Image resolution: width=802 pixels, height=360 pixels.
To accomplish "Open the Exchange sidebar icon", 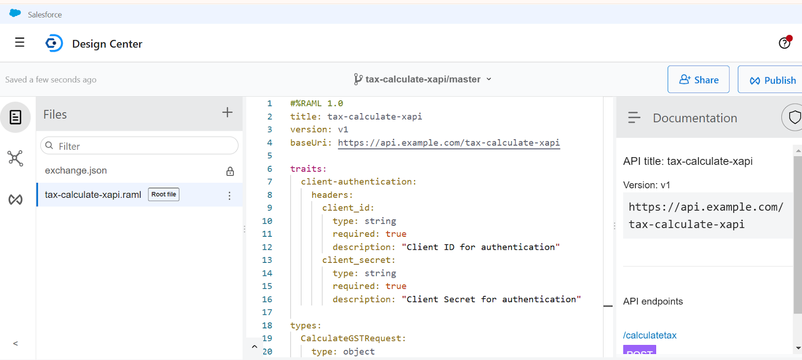I will [16, 200].
